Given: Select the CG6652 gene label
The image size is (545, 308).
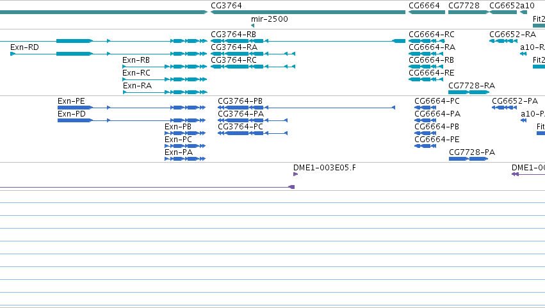Looking at the screenshot, I should (x=505, y=6).
